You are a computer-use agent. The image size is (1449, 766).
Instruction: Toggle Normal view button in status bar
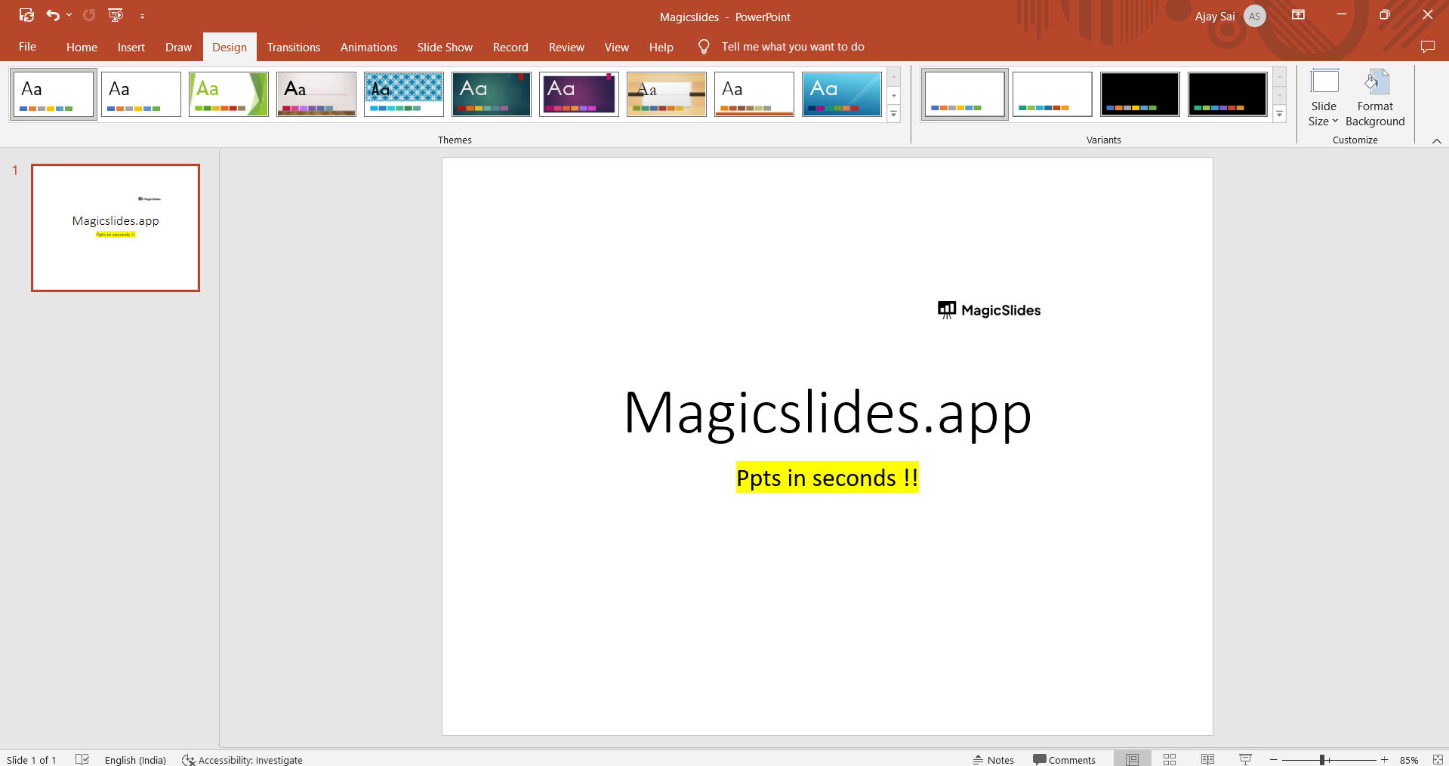1132,759
